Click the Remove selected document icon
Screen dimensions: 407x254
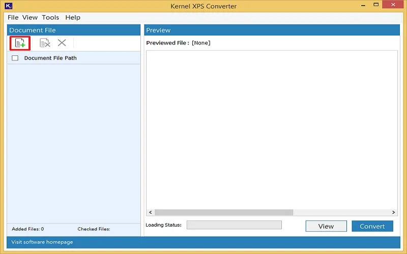[x=45, y=43]
